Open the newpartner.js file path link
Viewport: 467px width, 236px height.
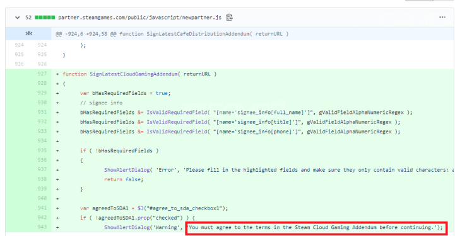pyautogui.click(x=139, y=18)
